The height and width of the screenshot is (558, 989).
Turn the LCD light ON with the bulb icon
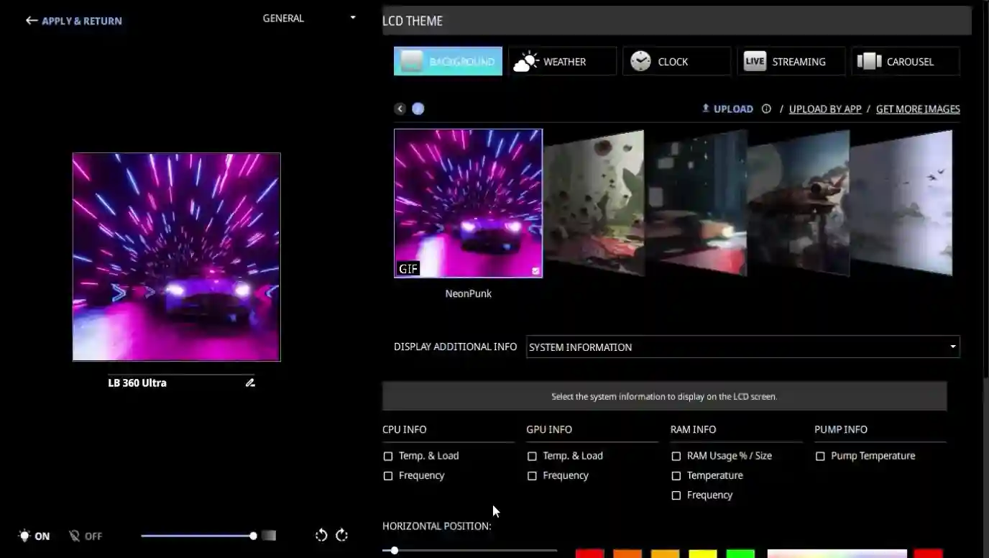(25, 536)
